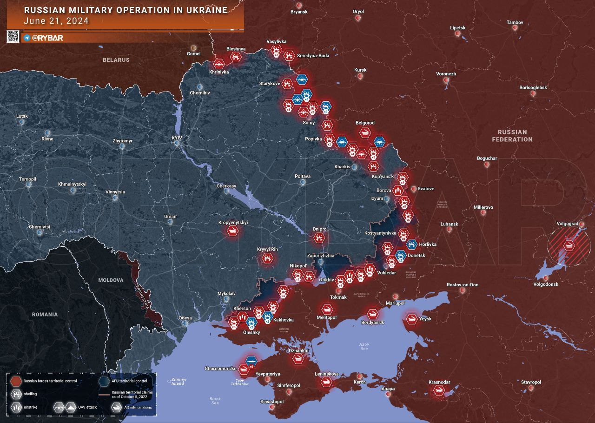Select the Kursk city label
The image size is (595, 423).
click(360, 70)
